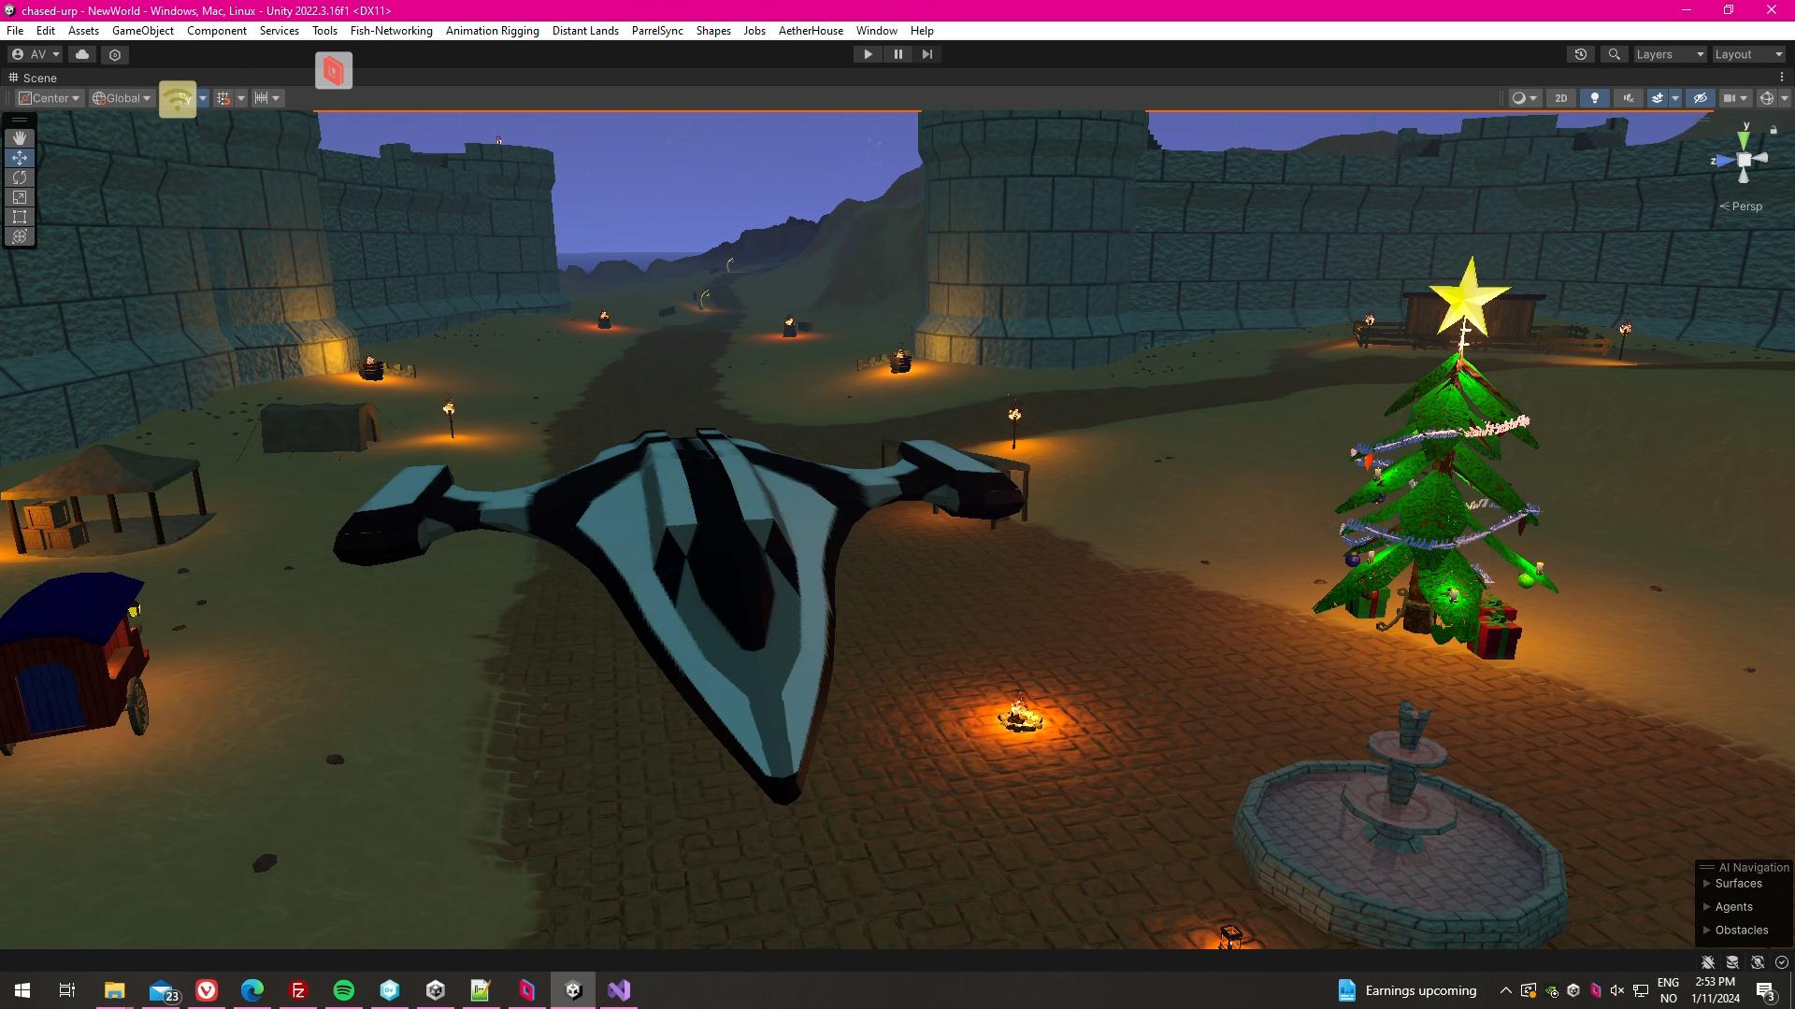Open the Layers dropdown

(1670, 54)
